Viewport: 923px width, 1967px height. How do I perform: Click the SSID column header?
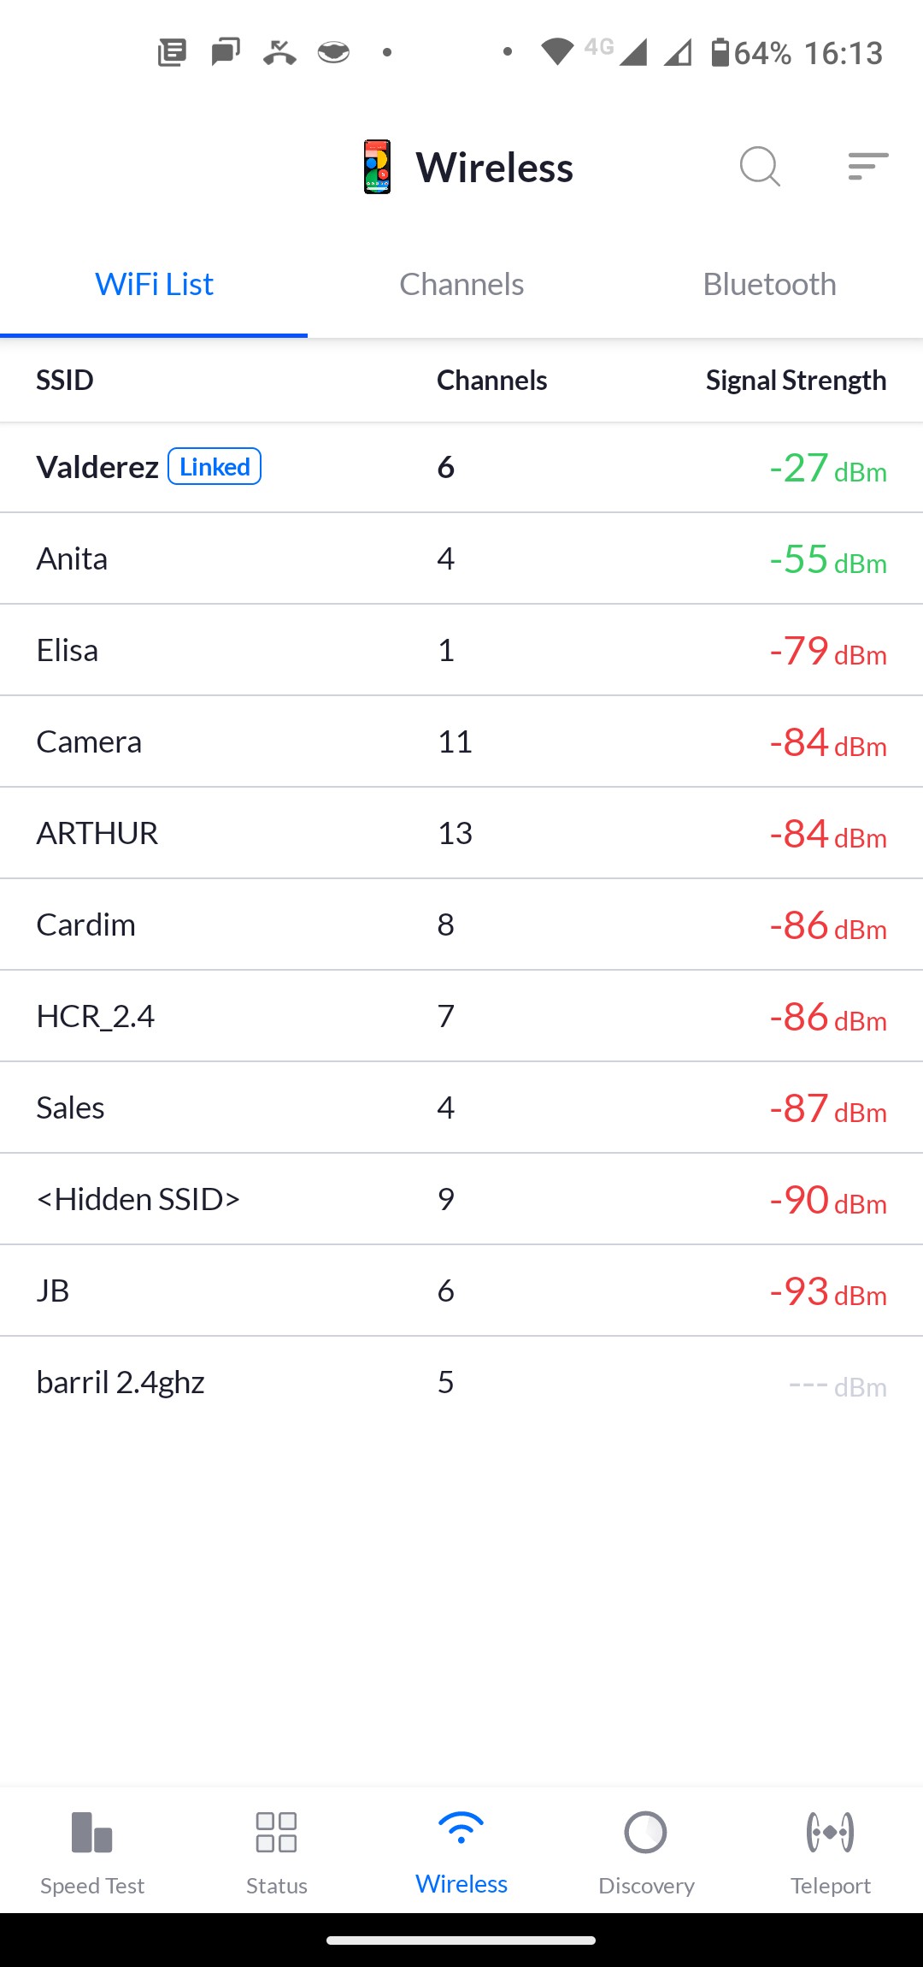65,381
